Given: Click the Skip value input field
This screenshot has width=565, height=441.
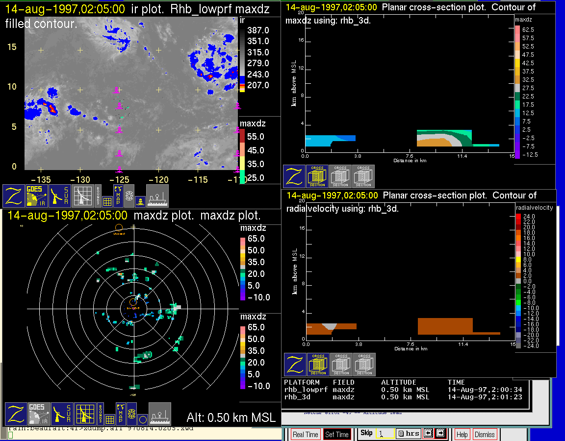Looking at the screenshot, I should click(x=385, y=434).
